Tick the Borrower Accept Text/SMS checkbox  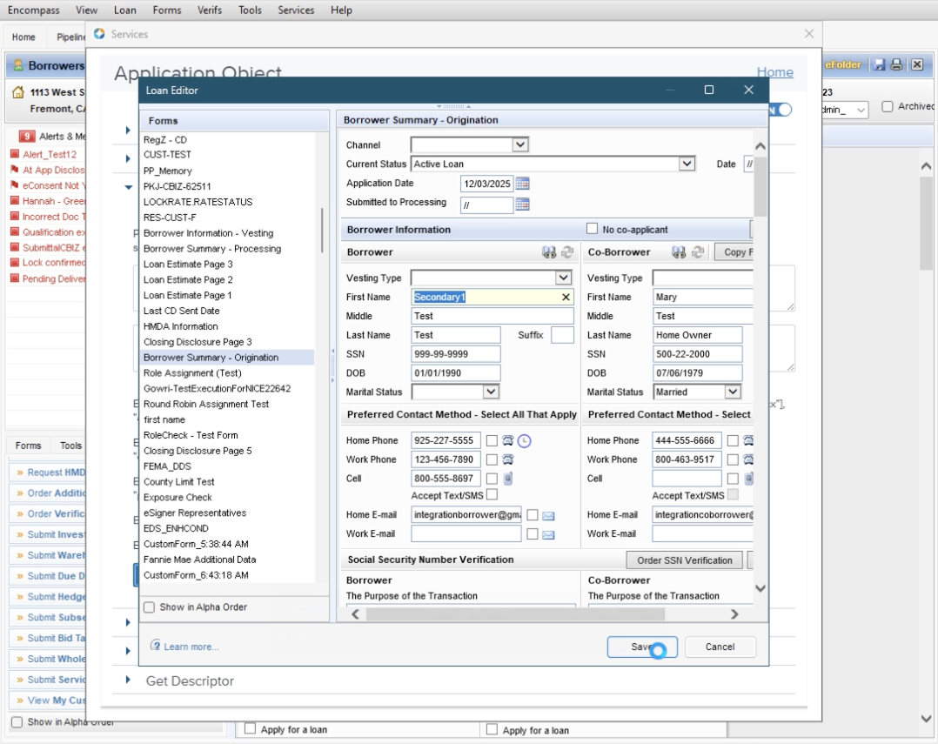492,495
